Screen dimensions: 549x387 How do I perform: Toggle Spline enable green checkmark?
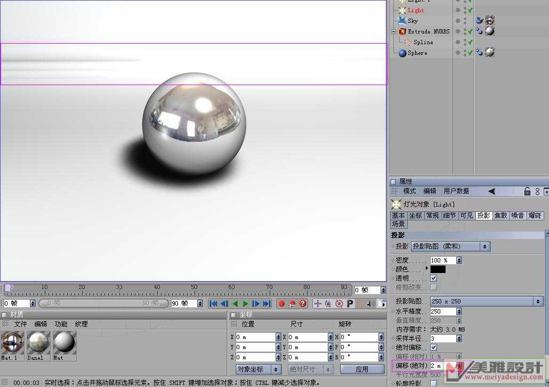[470, 42]
